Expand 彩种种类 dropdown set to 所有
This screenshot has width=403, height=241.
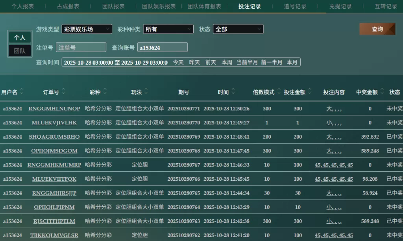(168, 29)
